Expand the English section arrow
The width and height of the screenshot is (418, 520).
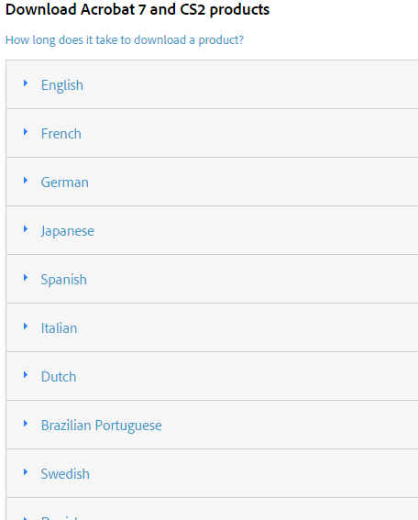[26, 83]
